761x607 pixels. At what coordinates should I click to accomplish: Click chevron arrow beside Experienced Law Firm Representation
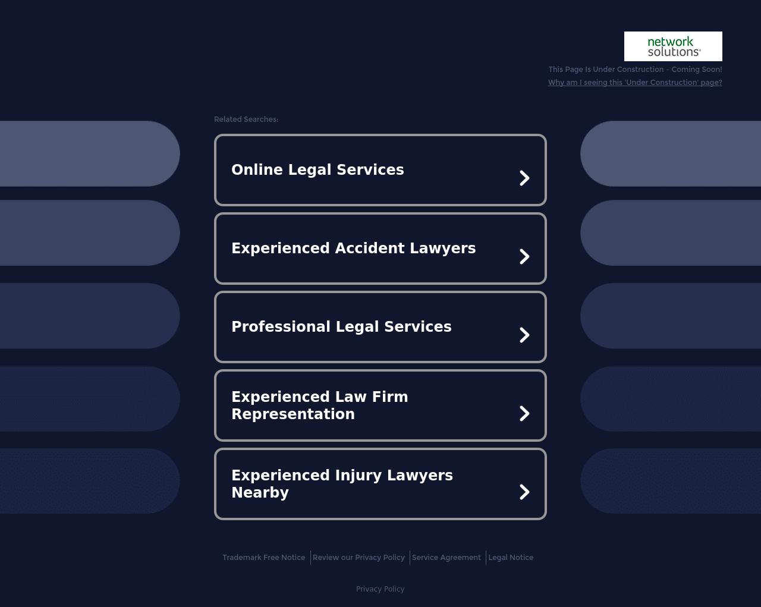coord(524,413)
